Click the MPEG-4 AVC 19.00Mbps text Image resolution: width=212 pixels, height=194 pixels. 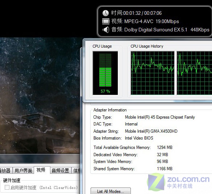point(151,21)
